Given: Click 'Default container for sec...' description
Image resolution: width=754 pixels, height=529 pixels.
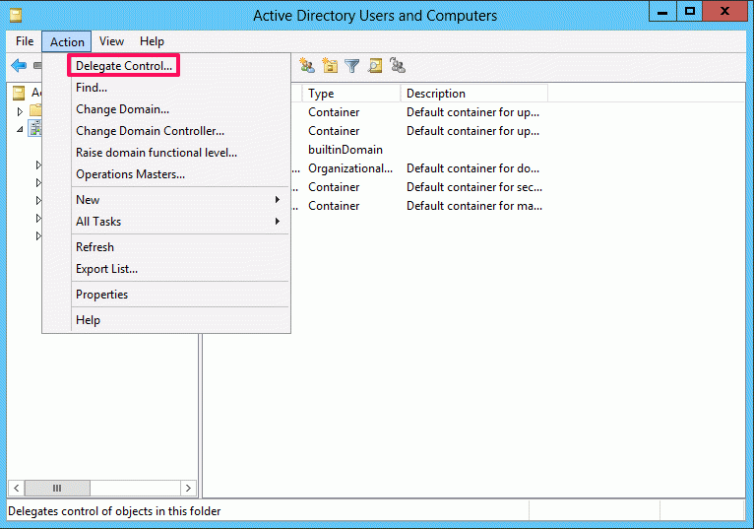Looking at the screenshot, I should [474, 187].
